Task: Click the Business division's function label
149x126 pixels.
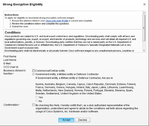Action: tap(15, 72)
